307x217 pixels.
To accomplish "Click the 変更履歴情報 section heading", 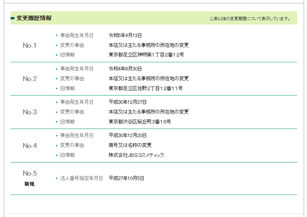I will pos(34,19).
